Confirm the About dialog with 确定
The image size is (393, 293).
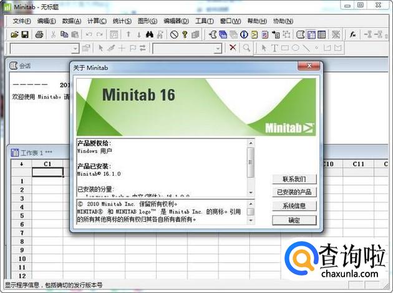point(294,221)
